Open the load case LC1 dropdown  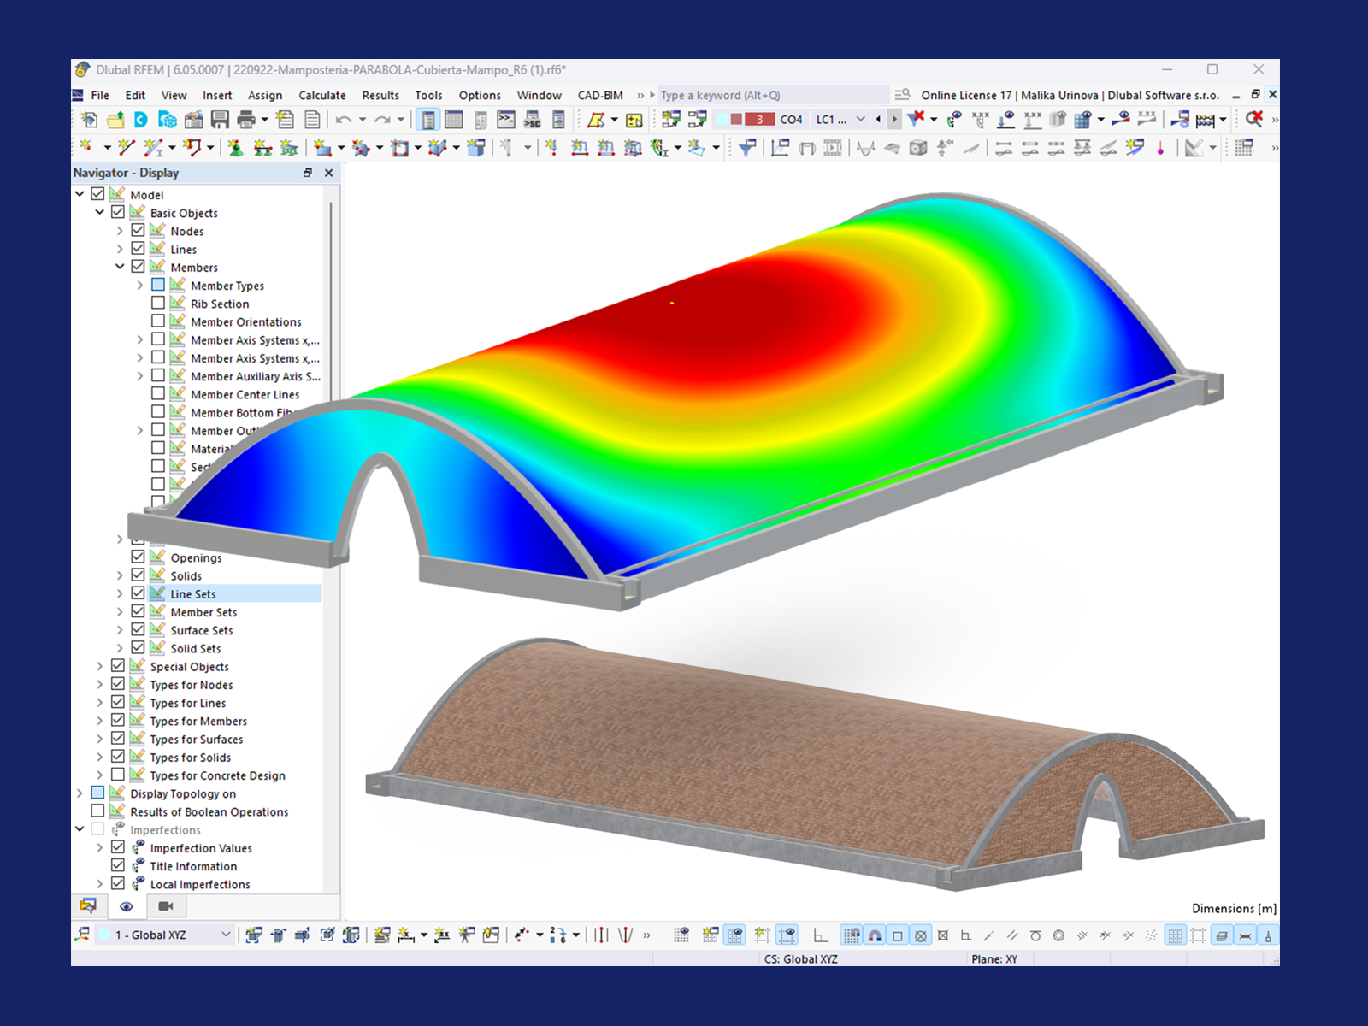pos(861,119)
